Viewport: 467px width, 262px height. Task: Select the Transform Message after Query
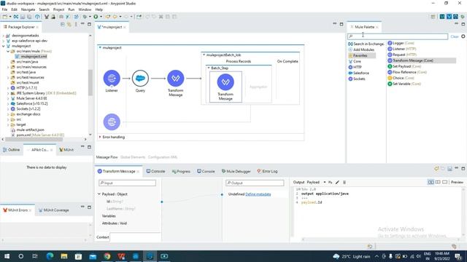point(175,79)
